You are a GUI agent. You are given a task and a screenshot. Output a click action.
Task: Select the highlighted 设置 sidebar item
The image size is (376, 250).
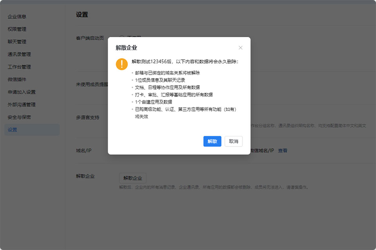(13, 130)
